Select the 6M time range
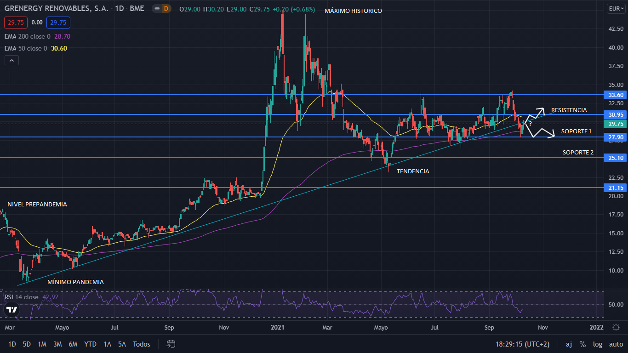 pos(73,344)
